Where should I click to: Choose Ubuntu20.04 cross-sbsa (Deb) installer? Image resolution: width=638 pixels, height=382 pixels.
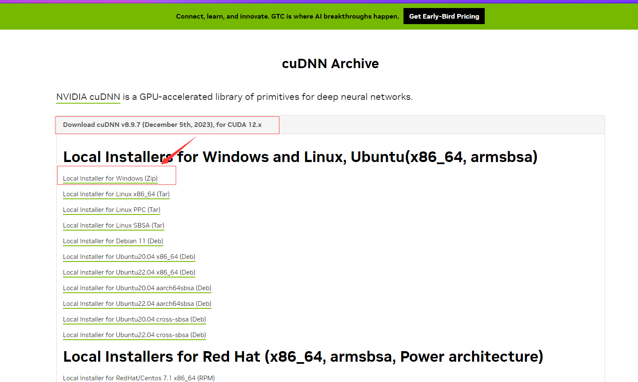134,319
